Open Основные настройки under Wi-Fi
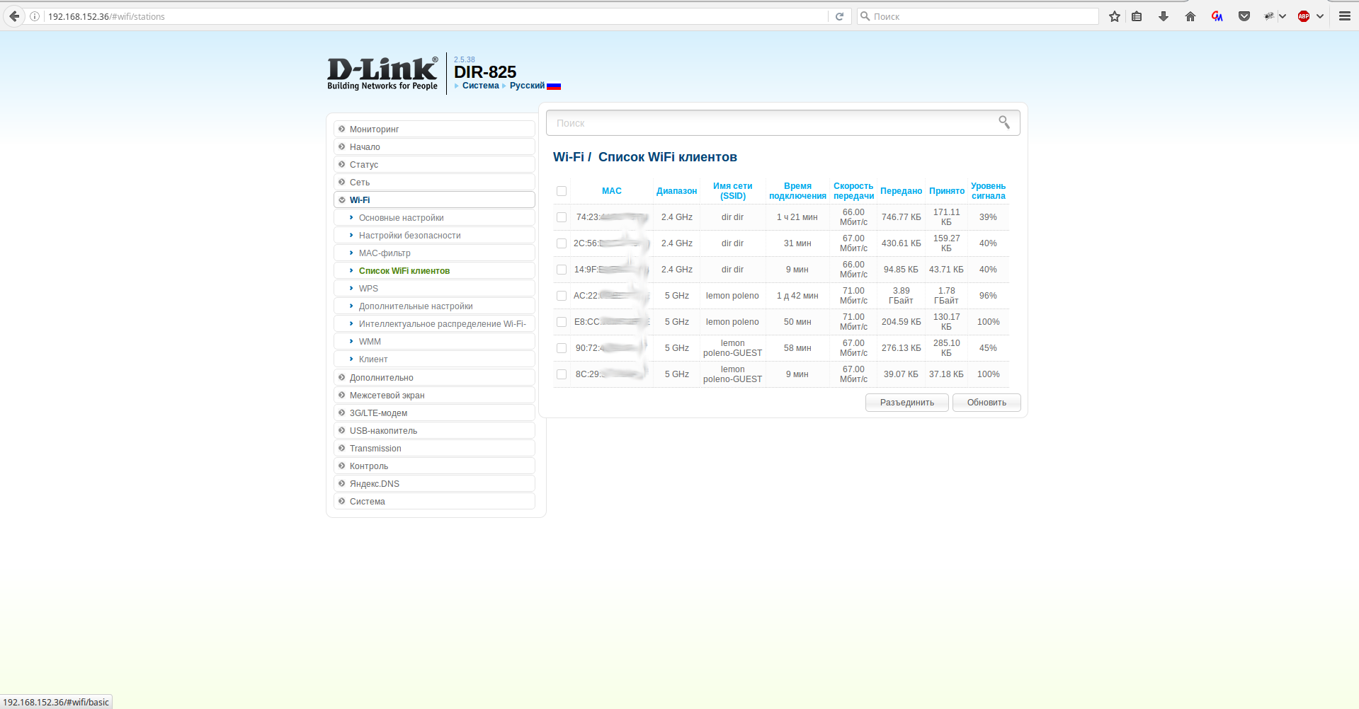 [434, 217]
